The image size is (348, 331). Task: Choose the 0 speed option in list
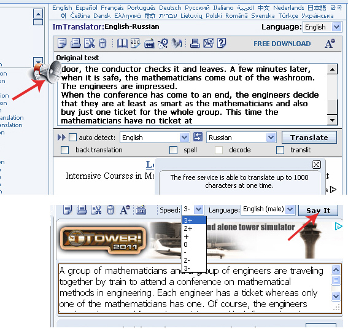(194, 244)
